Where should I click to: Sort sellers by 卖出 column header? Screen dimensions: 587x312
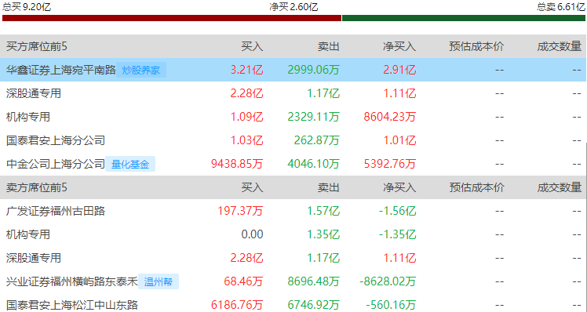click(328, 187)
